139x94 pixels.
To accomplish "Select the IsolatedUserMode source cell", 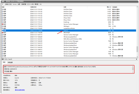I will click(x=69, y=28).
